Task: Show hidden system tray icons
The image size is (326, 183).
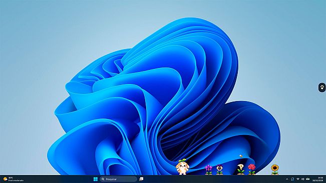Action: coord(287,179)
